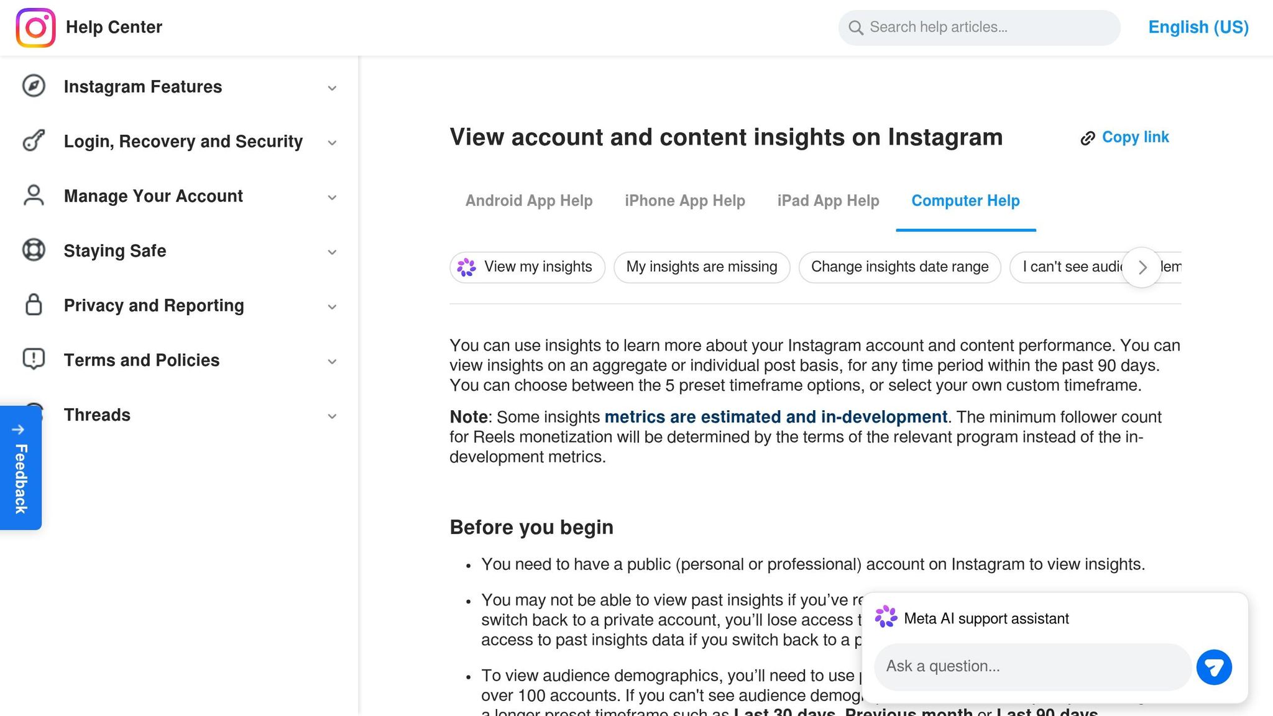Click the article title View account and content insights
This screenshot has height=716, width=1273.
[x=726, y=137]
